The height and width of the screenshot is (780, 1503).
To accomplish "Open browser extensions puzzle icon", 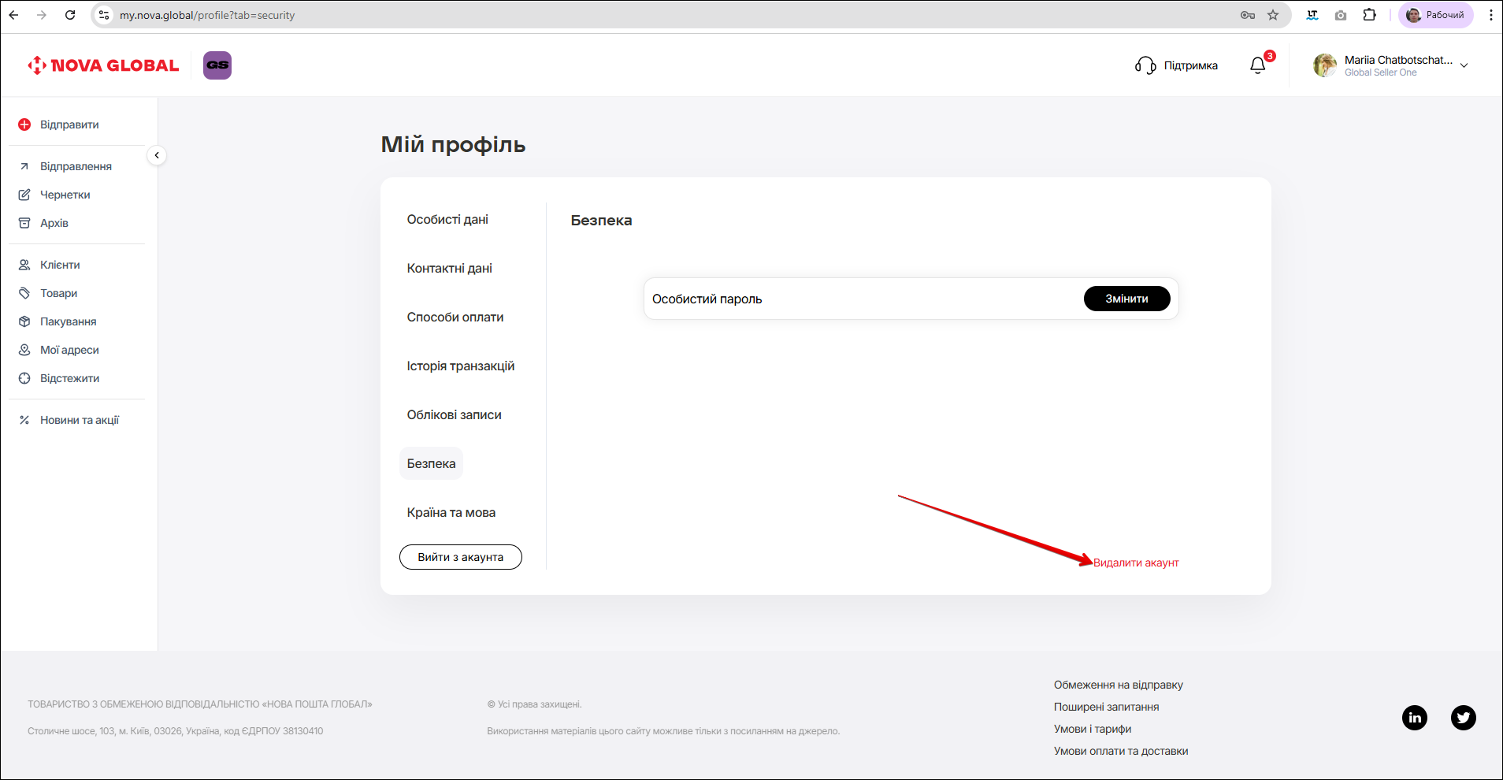I will [1370, 15].
